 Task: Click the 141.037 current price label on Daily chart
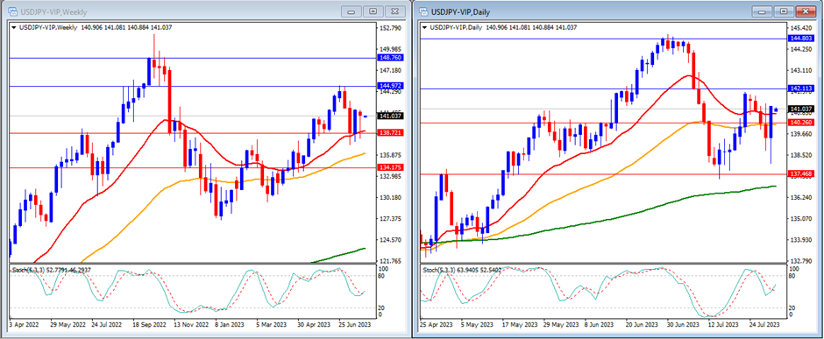click(x=801, y=109)
